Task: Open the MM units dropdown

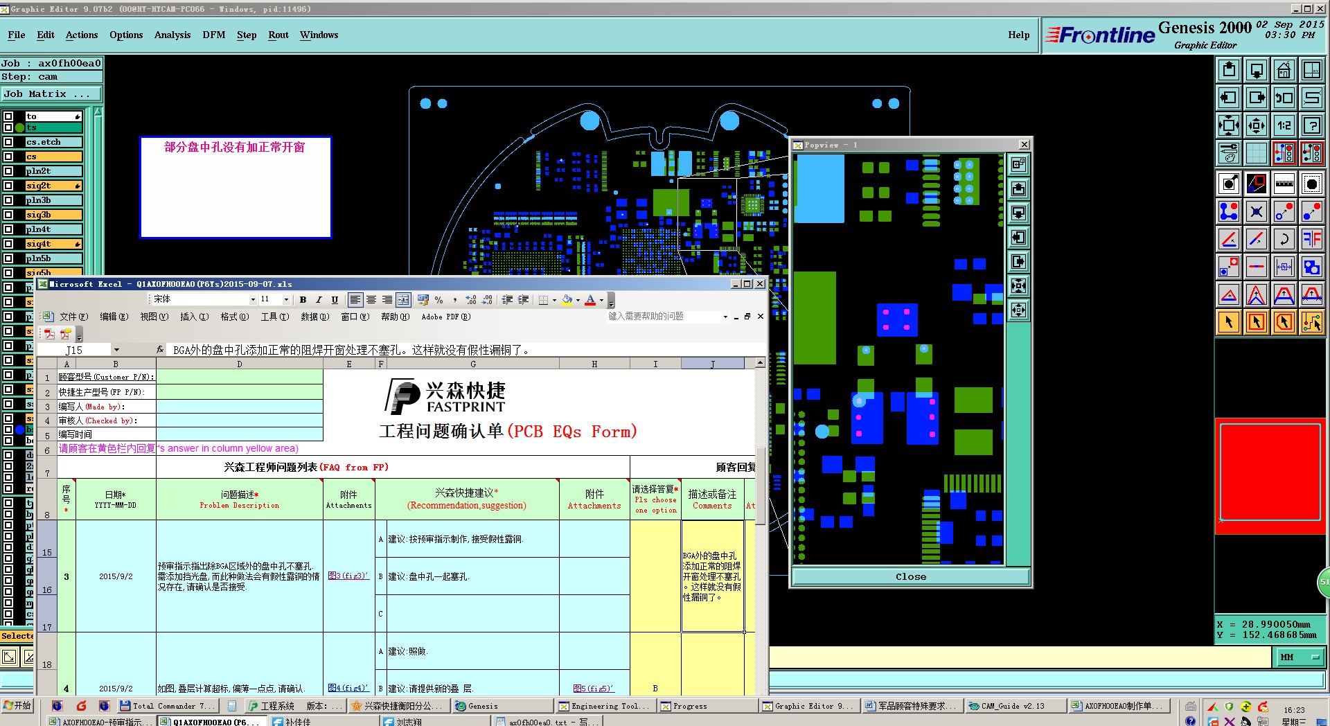Action: click(1300, 657)
